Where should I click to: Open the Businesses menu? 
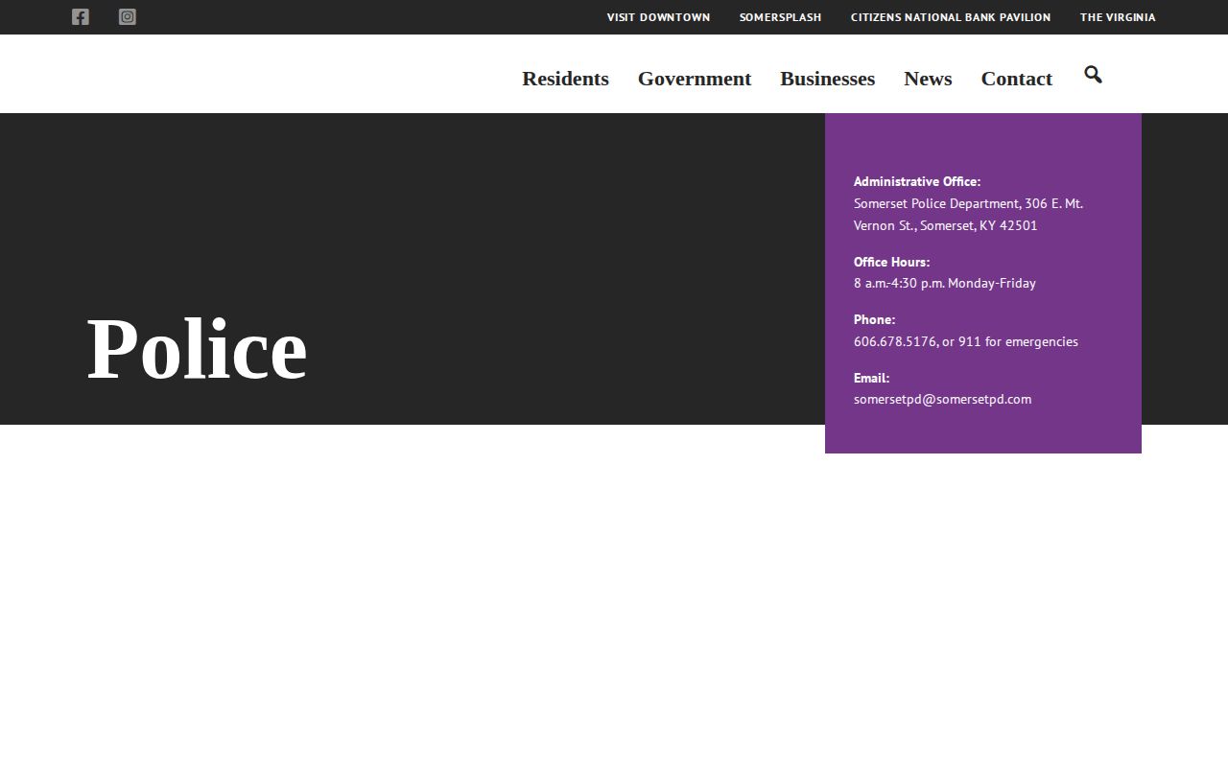(x=827, y=79)
